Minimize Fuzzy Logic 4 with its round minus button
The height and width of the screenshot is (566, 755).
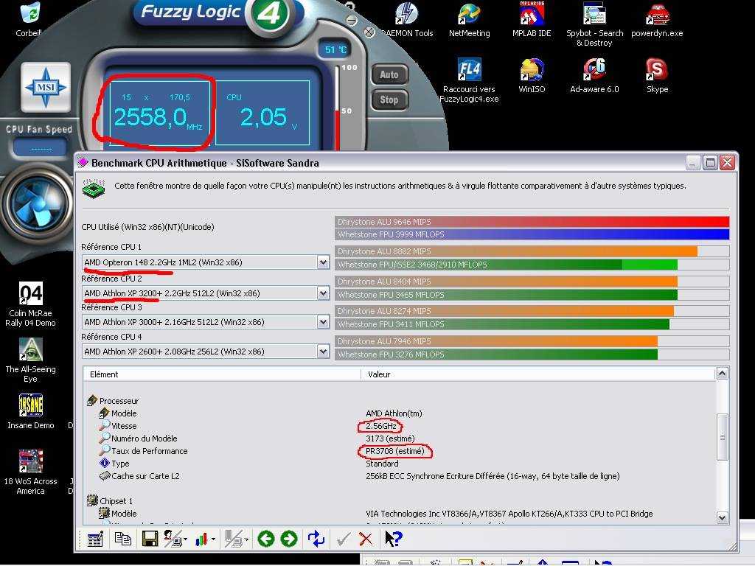[352, 20]
